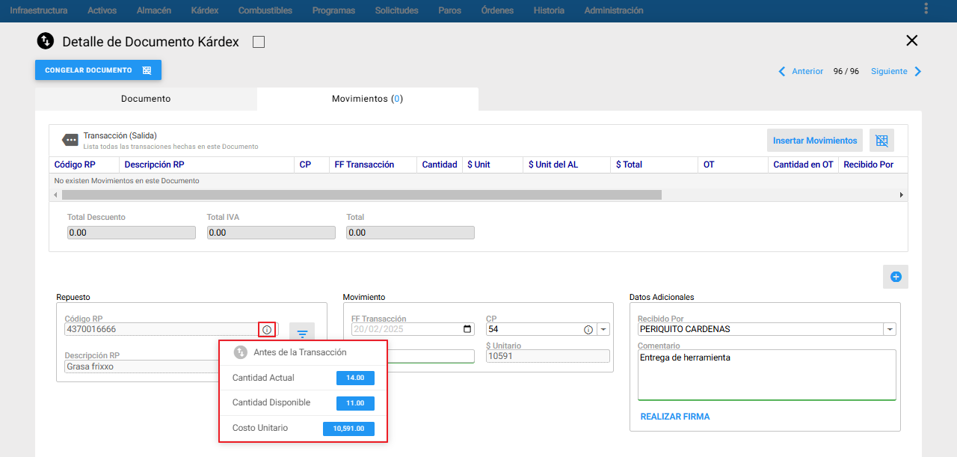Click Cantidad Actual value 14.00
957x457 pixels.
(355, 378)
